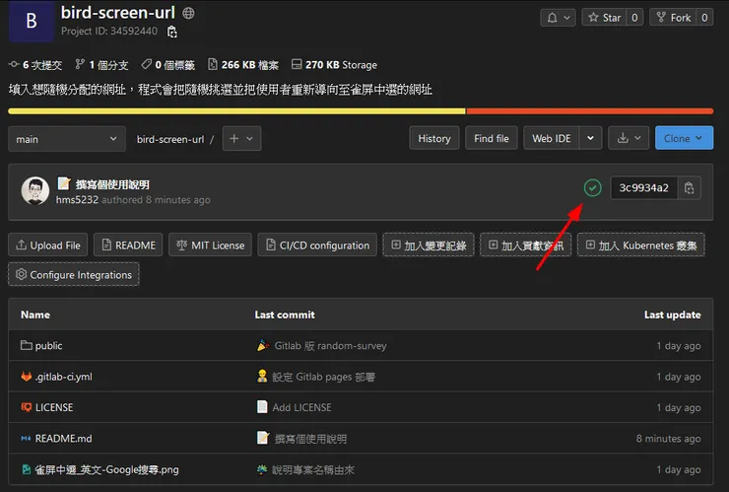The width and height of the screenshot is (729, 492).
Task: Open the public folder
Action: pyautogui.click(x=48, y=345)
